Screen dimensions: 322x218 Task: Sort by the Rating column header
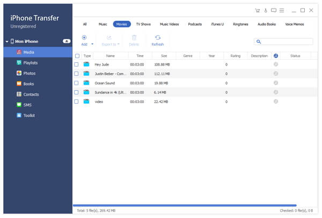point(236,56)
